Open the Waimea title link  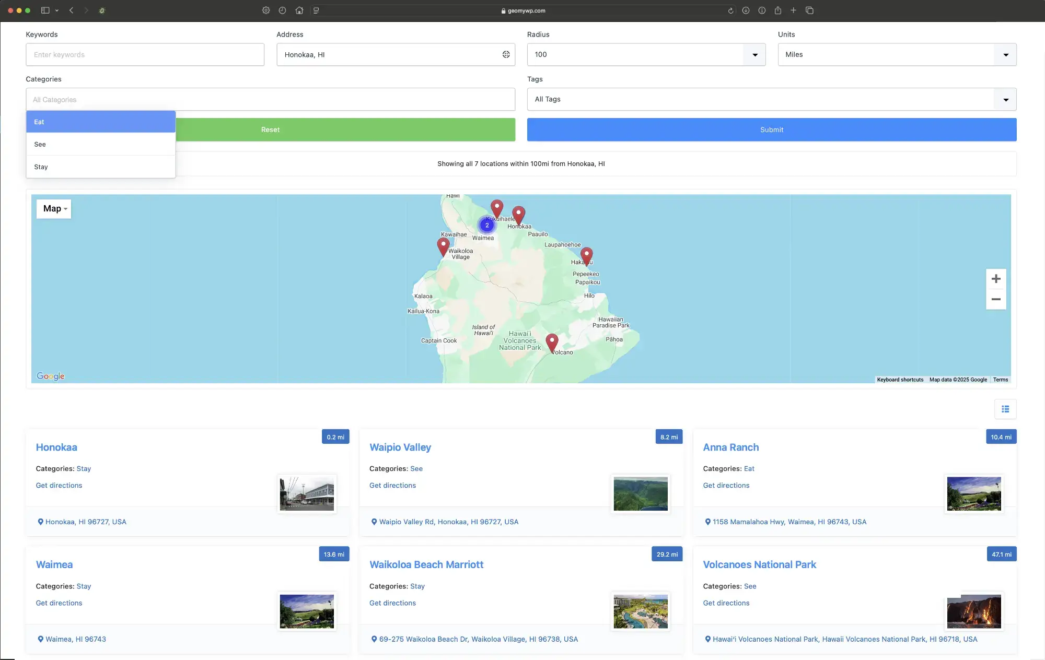[54, 564]
